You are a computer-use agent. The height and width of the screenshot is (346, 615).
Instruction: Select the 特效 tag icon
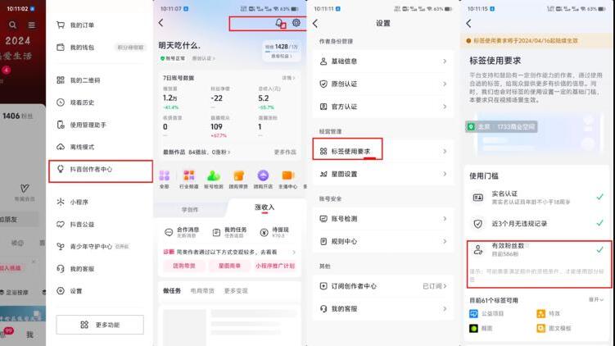[541, 313]
